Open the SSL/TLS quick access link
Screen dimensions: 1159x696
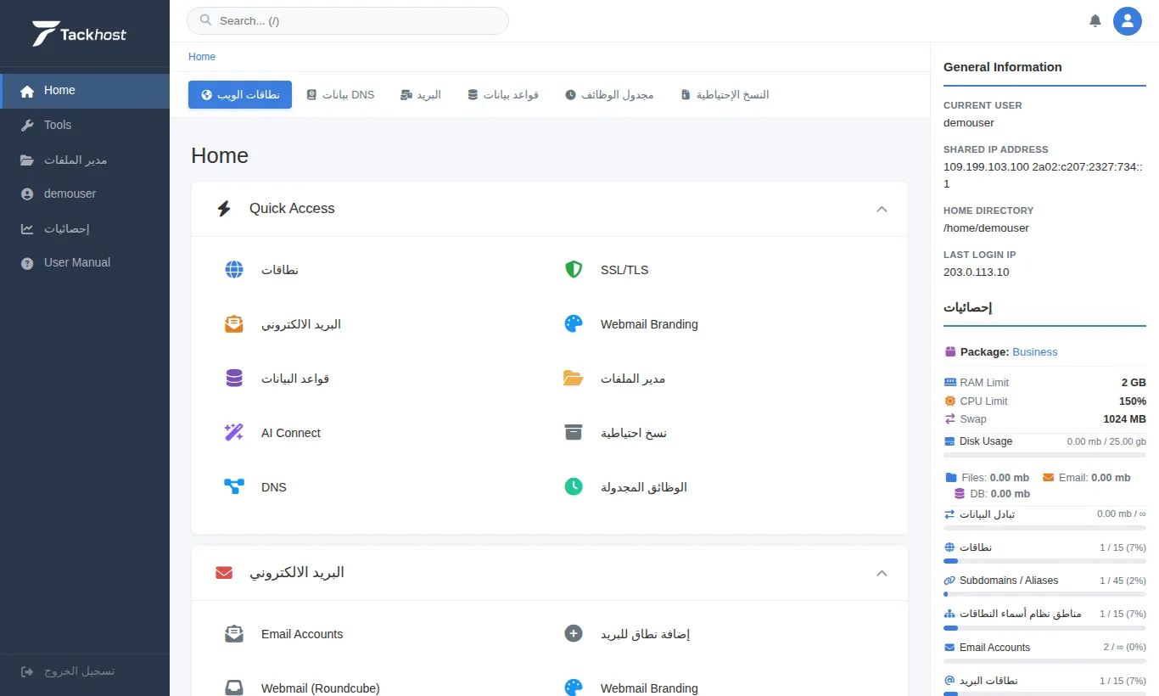tap(624, 270)
